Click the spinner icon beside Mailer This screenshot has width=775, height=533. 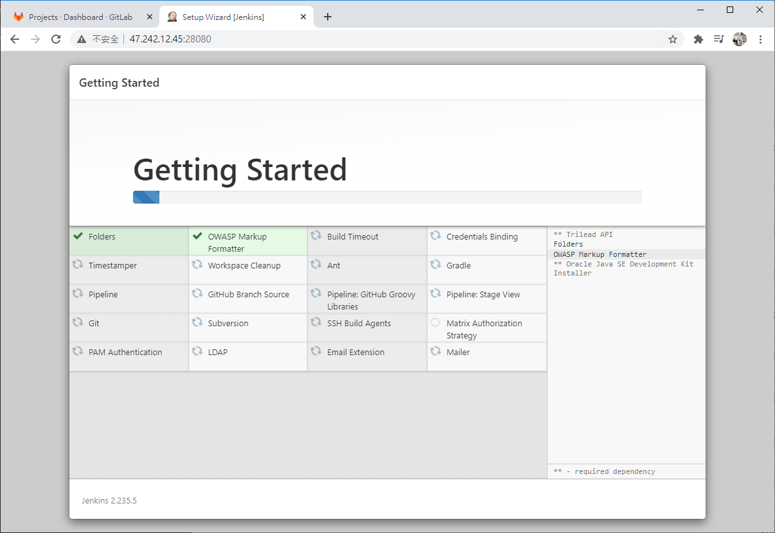coord(436,351)
